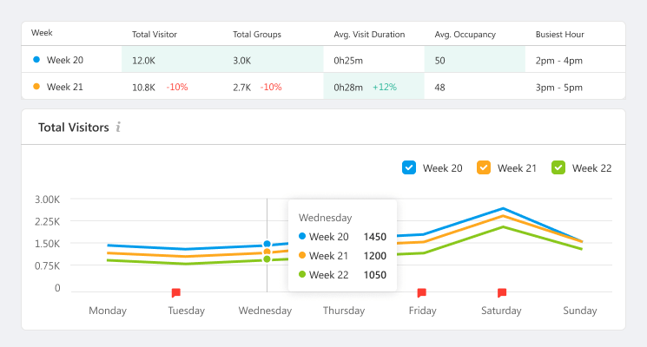Sort by the Avg. Visit Duration column header
The width and height of the screenshot is (647, 347).
click(x=369, y=35)
